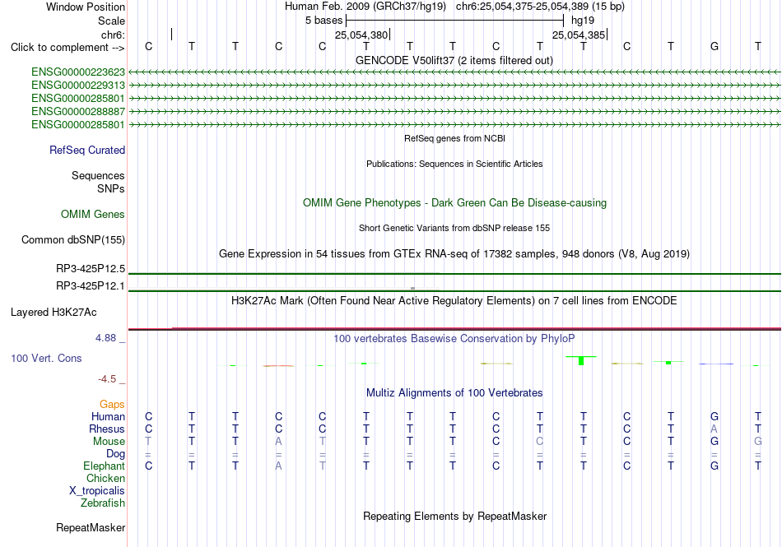
Task: Open the H3K27Ac Mark ENCODE track title
Action: [x=454, y=300]
